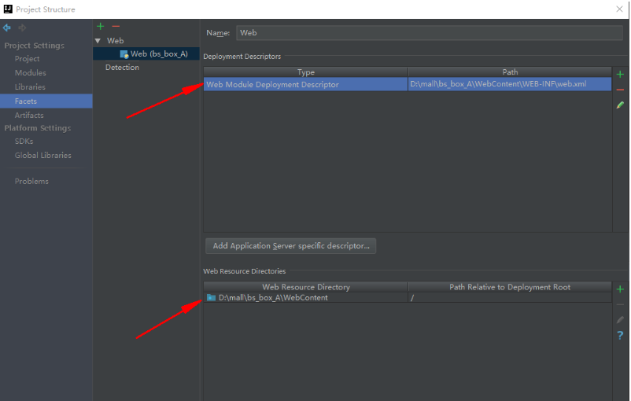This screenshot has height=401, width=631.
Task: Click the web.xml path cell
Action: click(510, 84)
